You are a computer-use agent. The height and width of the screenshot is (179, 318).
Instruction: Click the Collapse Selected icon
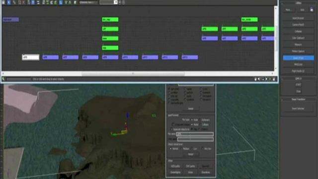[70, 2]
